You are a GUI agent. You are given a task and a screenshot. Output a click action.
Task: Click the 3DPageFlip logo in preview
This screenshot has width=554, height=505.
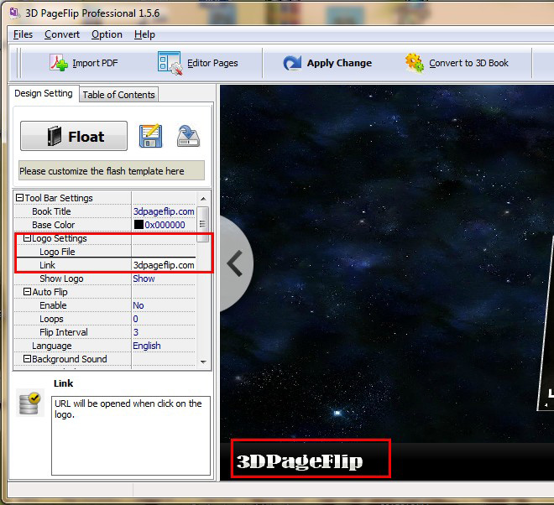[x=300, y=461]
